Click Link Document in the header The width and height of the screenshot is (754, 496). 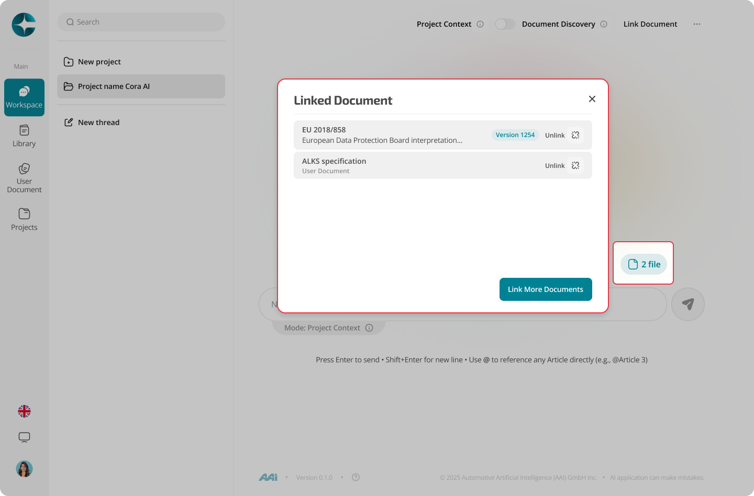coord(650,24)
